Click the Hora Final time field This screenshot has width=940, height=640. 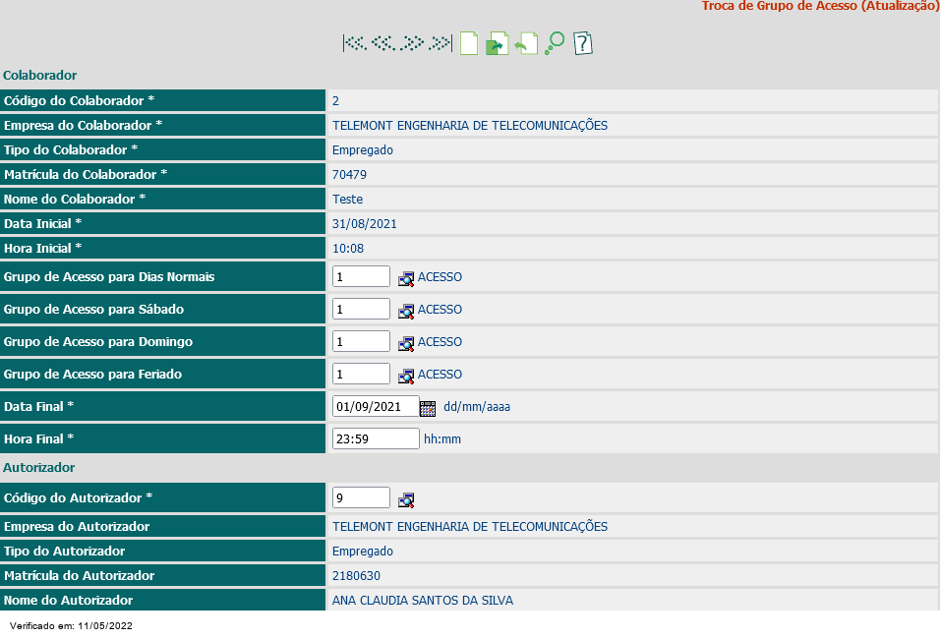[x=376, y=438]
